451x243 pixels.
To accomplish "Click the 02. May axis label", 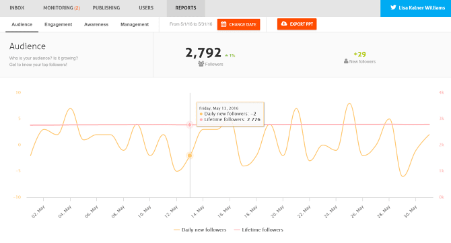I will coord(38,211).
